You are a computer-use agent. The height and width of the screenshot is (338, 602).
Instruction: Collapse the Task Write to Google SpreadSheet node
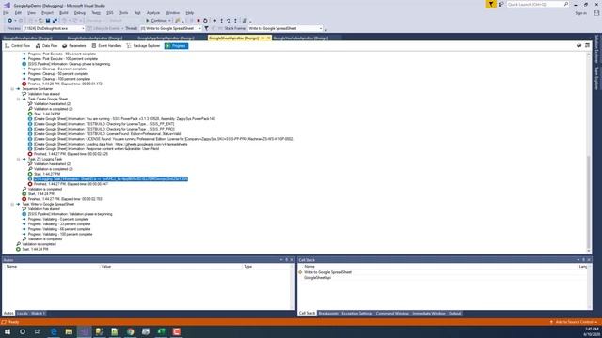click(12, 204)
